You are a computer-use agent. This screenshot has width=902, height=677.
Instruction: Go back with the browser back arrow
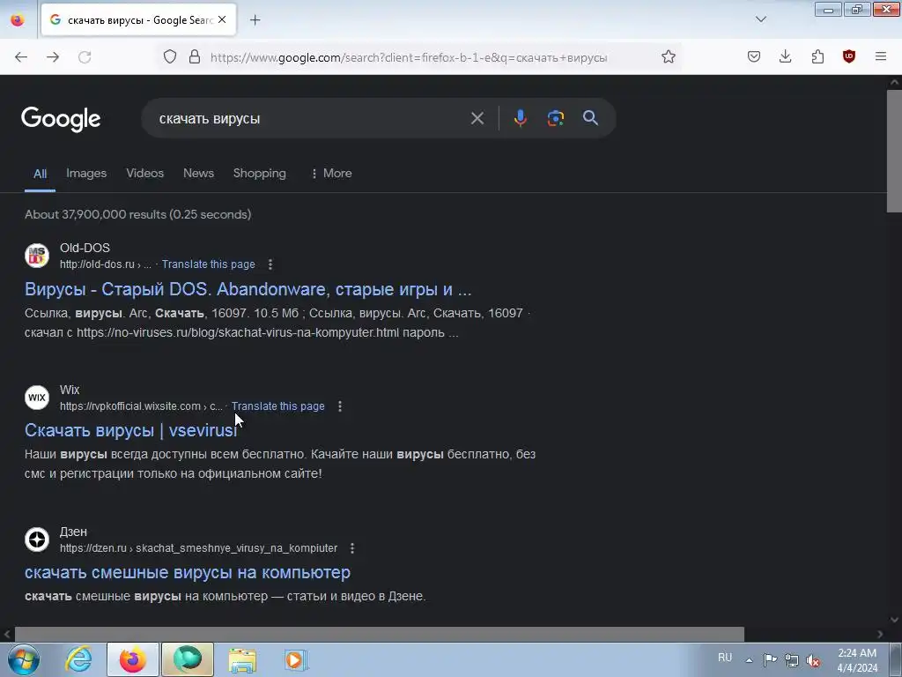point(21,57)
